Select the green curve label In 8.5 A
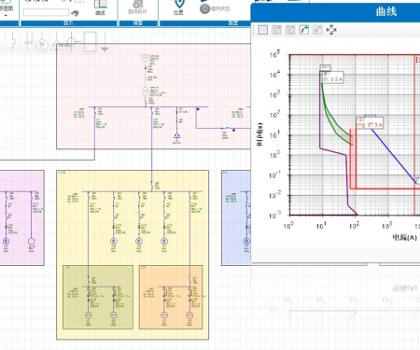This screenshot has height=350, width=420. [x=332, y=77]
